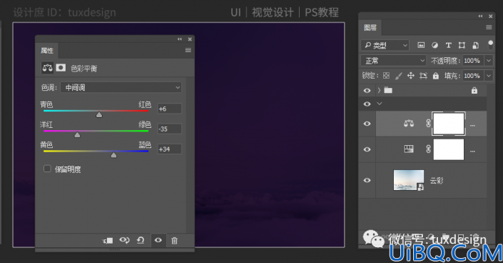The width and height of the screenshot is (503, 263).
Task: Open the 色调 中间调 dropdown
Action: tap(121, 87)
